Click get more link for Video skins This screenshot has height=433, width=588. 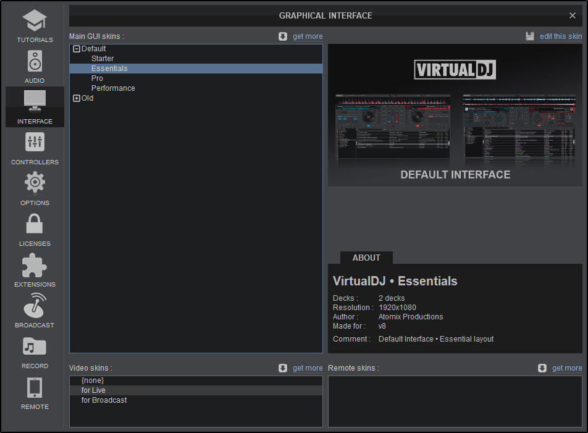[x=308, y=368]
